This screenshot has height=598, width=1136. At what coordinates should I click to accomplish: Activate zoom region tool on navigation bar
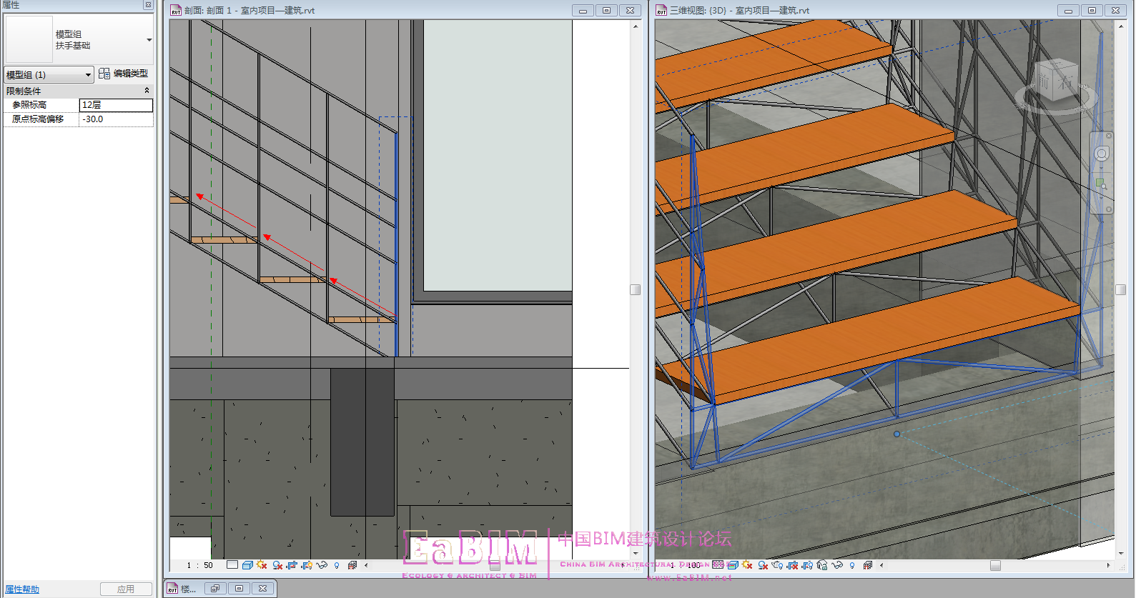tap(1102, 184)
